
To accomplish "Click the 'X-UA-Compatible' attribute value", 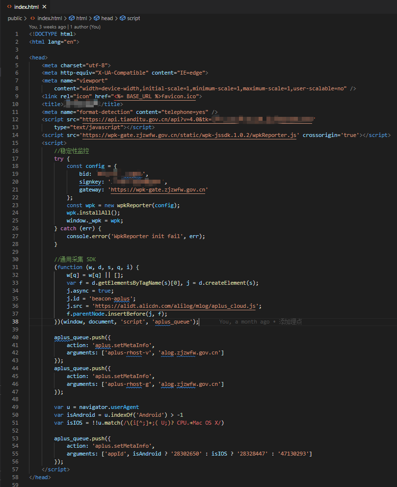I will (x=122, y=73).
